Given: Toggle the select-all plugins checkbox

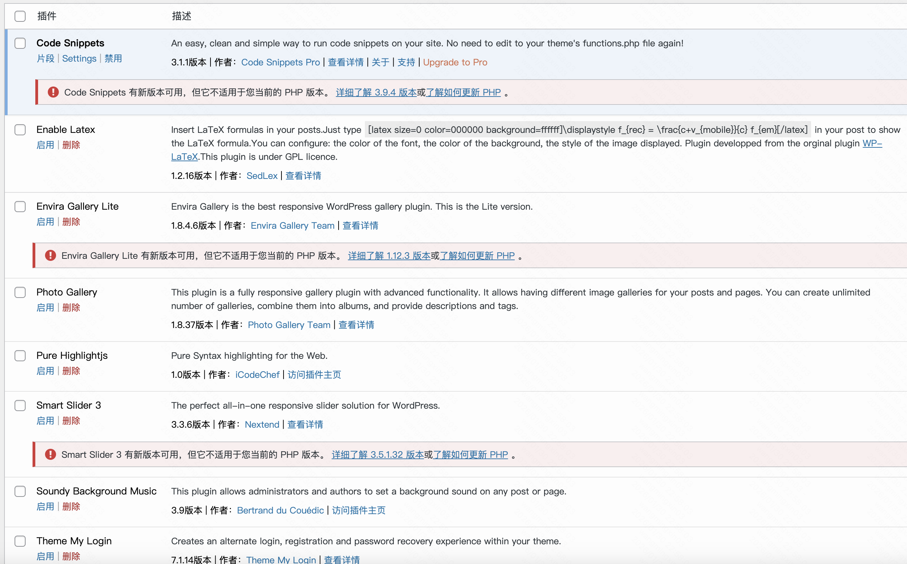Looking at the screenshot, I should (20, 16).
